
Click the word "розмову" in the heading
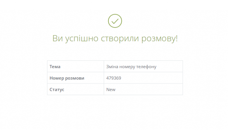[158, 39]
